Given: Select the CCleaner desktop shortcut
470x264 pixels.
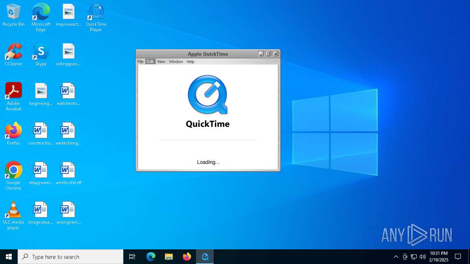Looking at the screenshot, I should [x=14, y=55].
